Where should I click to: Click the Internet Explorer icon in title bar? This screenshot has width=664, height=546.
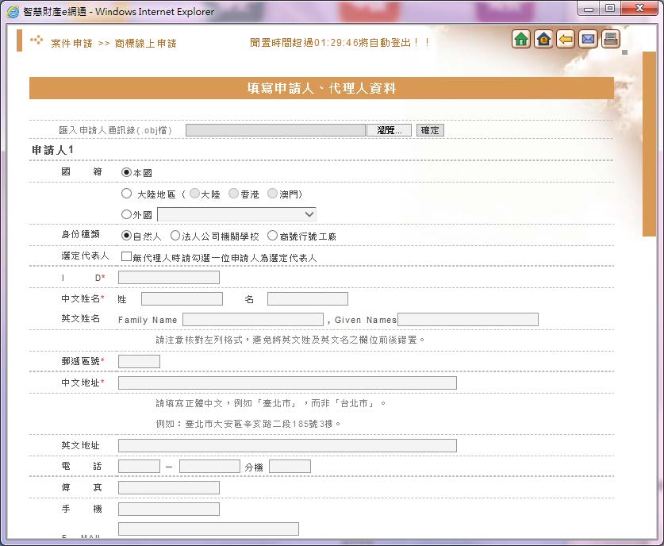(x=13, y=11)
